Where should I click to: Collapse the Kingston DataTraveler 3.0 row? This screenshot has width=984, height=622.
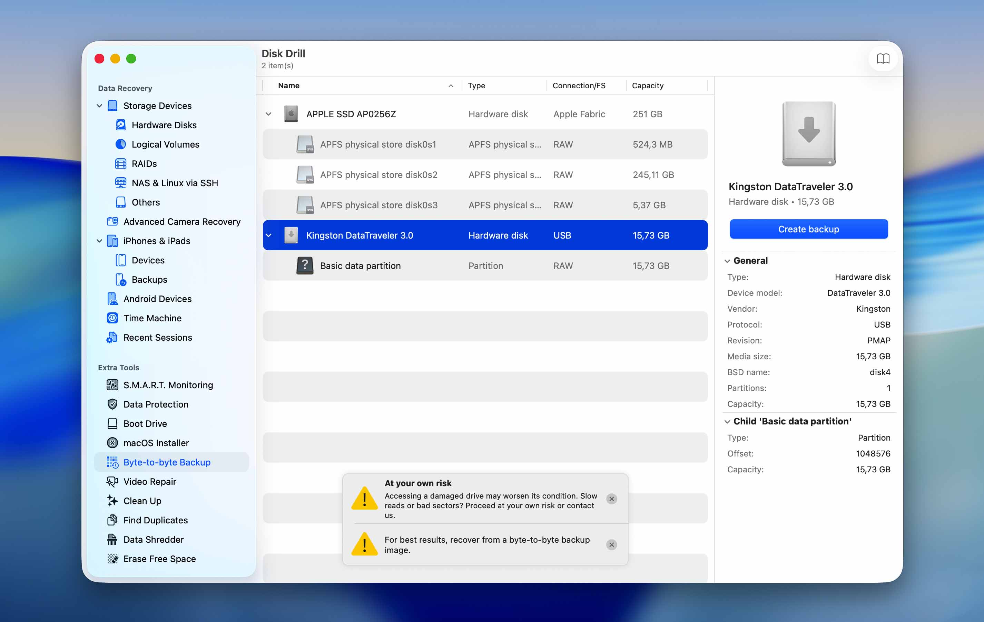pyautogui.click(x=268, y=235)
